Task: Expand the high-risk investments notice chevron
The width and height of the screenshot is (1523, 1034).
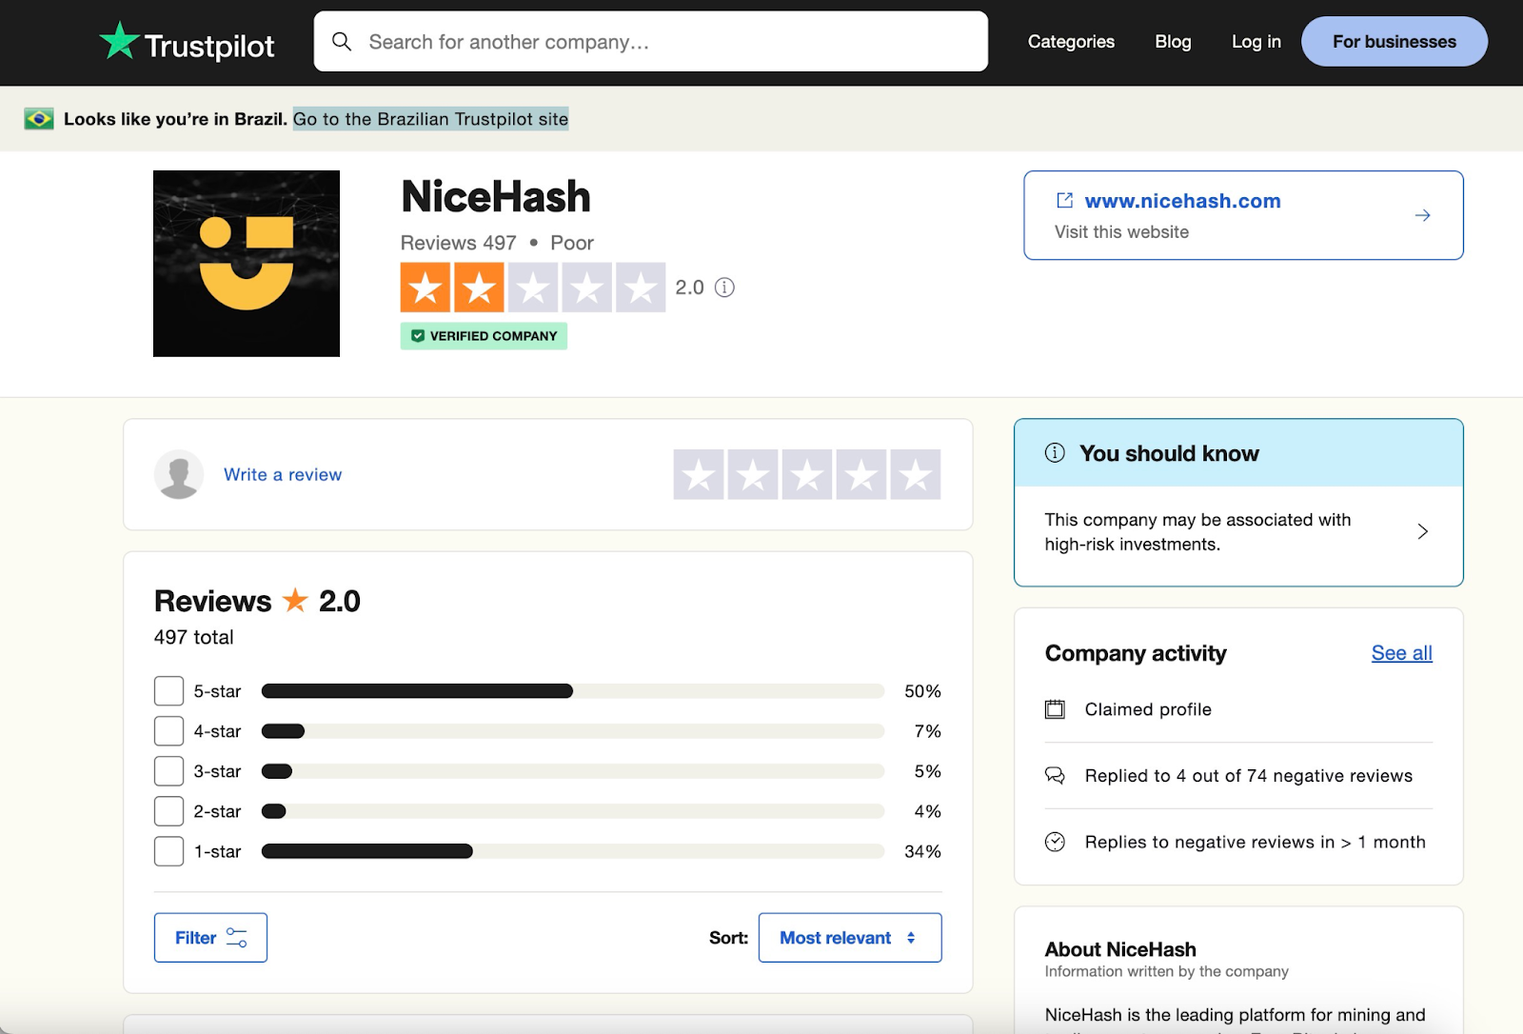Action: [x=1422, y=531]
